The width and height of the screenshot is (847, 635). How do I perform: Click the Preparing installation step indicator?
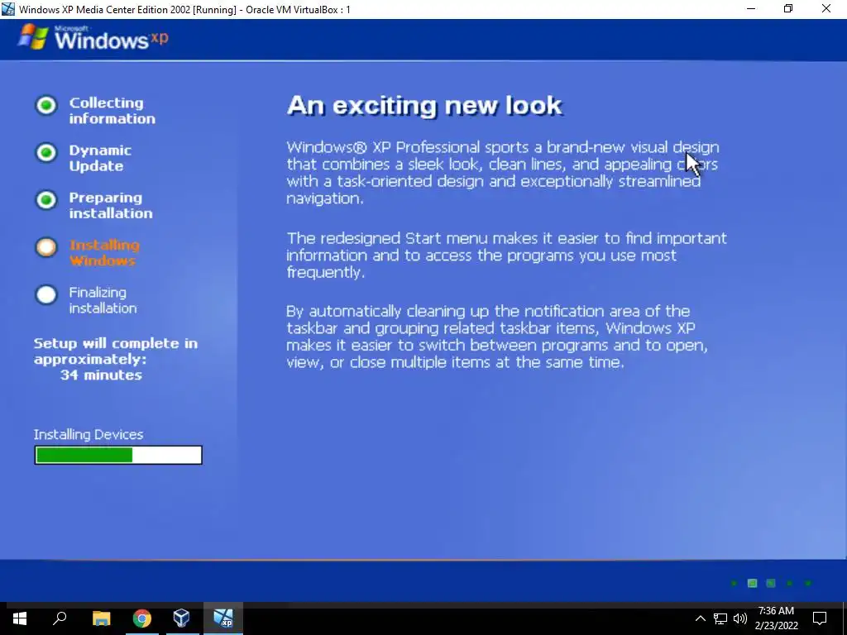coord(46,200)
